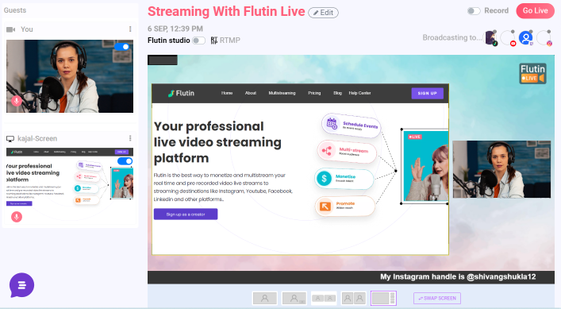Screen dimensions: 561x309
Task: Choose the two-person side-by-side large layout
Action: point(354,298)
